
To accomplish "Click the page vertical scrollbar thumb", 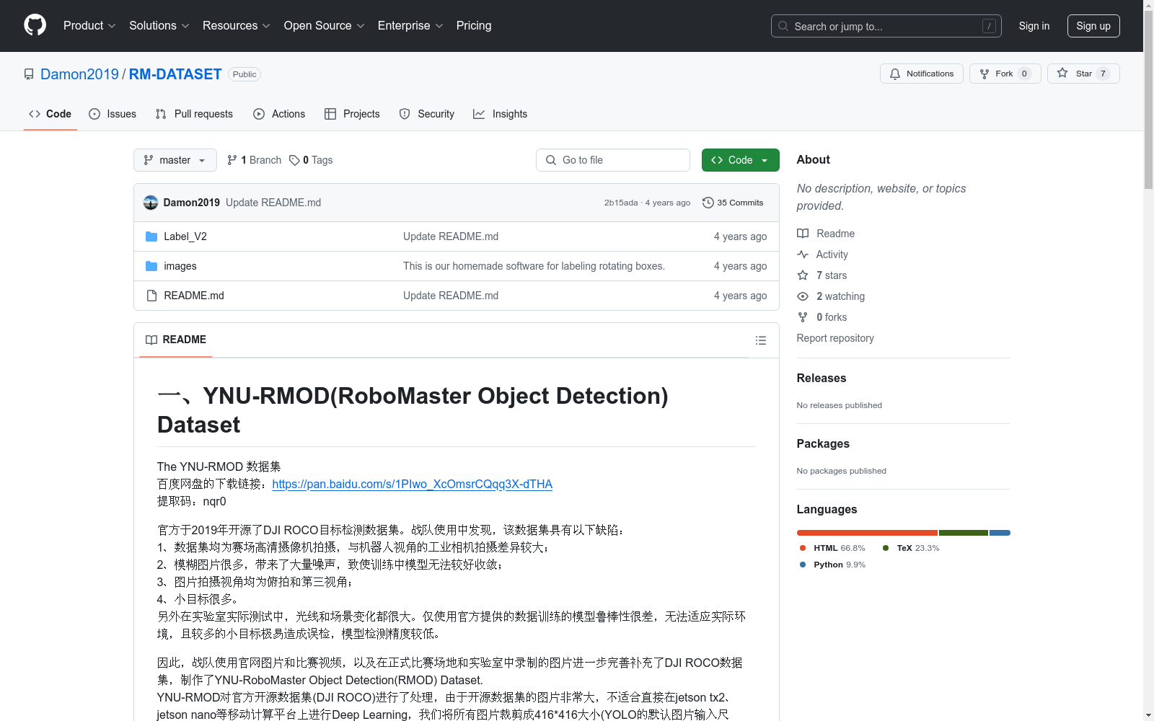I will (x=1149, y=101).
